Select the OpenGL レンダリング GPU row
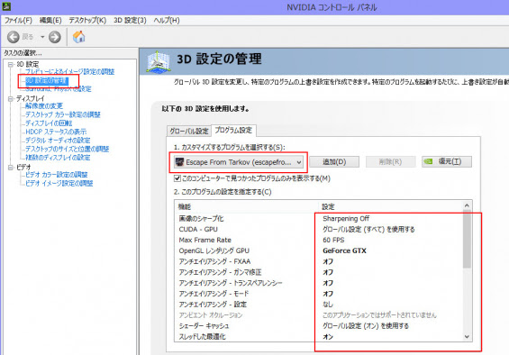Screen dimensions: 509x355 coord(318,250)
